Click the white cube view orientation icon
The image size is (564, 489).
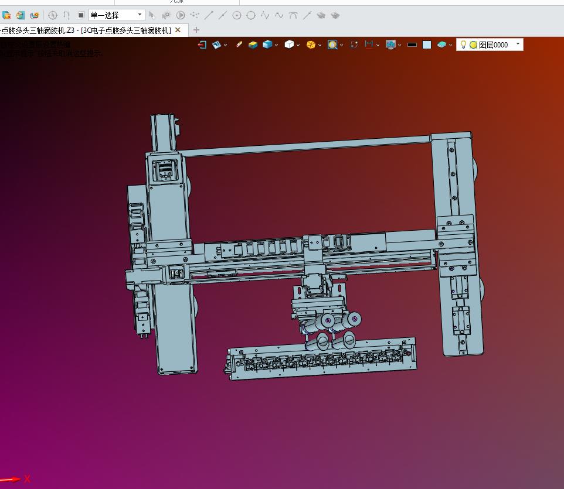click(289, 45)
